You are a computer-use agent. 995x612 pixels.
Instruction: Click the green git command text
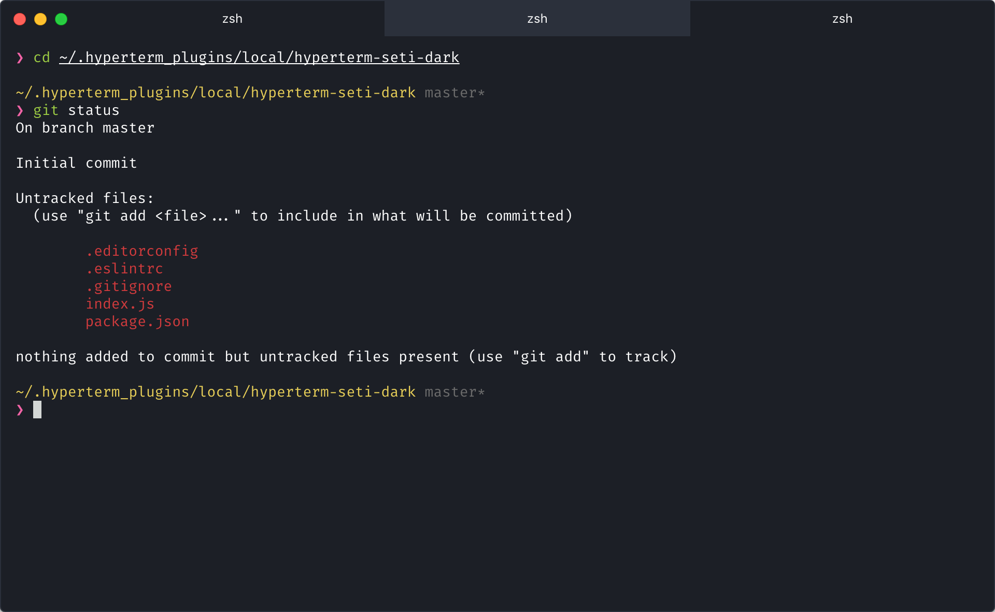46,110
